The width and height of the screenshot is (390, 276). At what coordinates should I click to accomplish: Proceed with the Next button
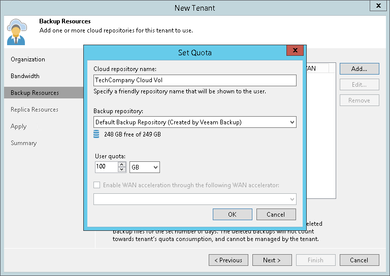click(272, 260)
